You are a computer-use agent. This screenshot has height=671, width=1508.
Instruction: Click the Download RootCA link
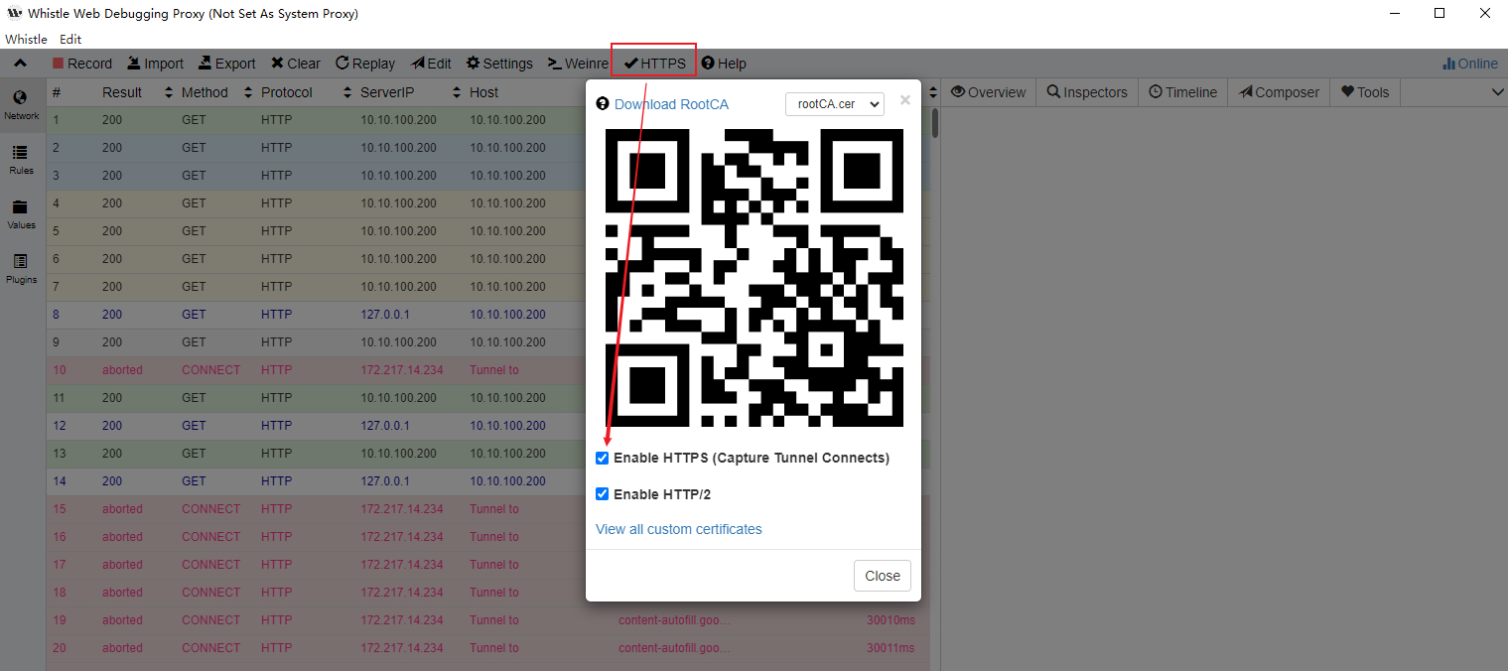coord(671,104)
